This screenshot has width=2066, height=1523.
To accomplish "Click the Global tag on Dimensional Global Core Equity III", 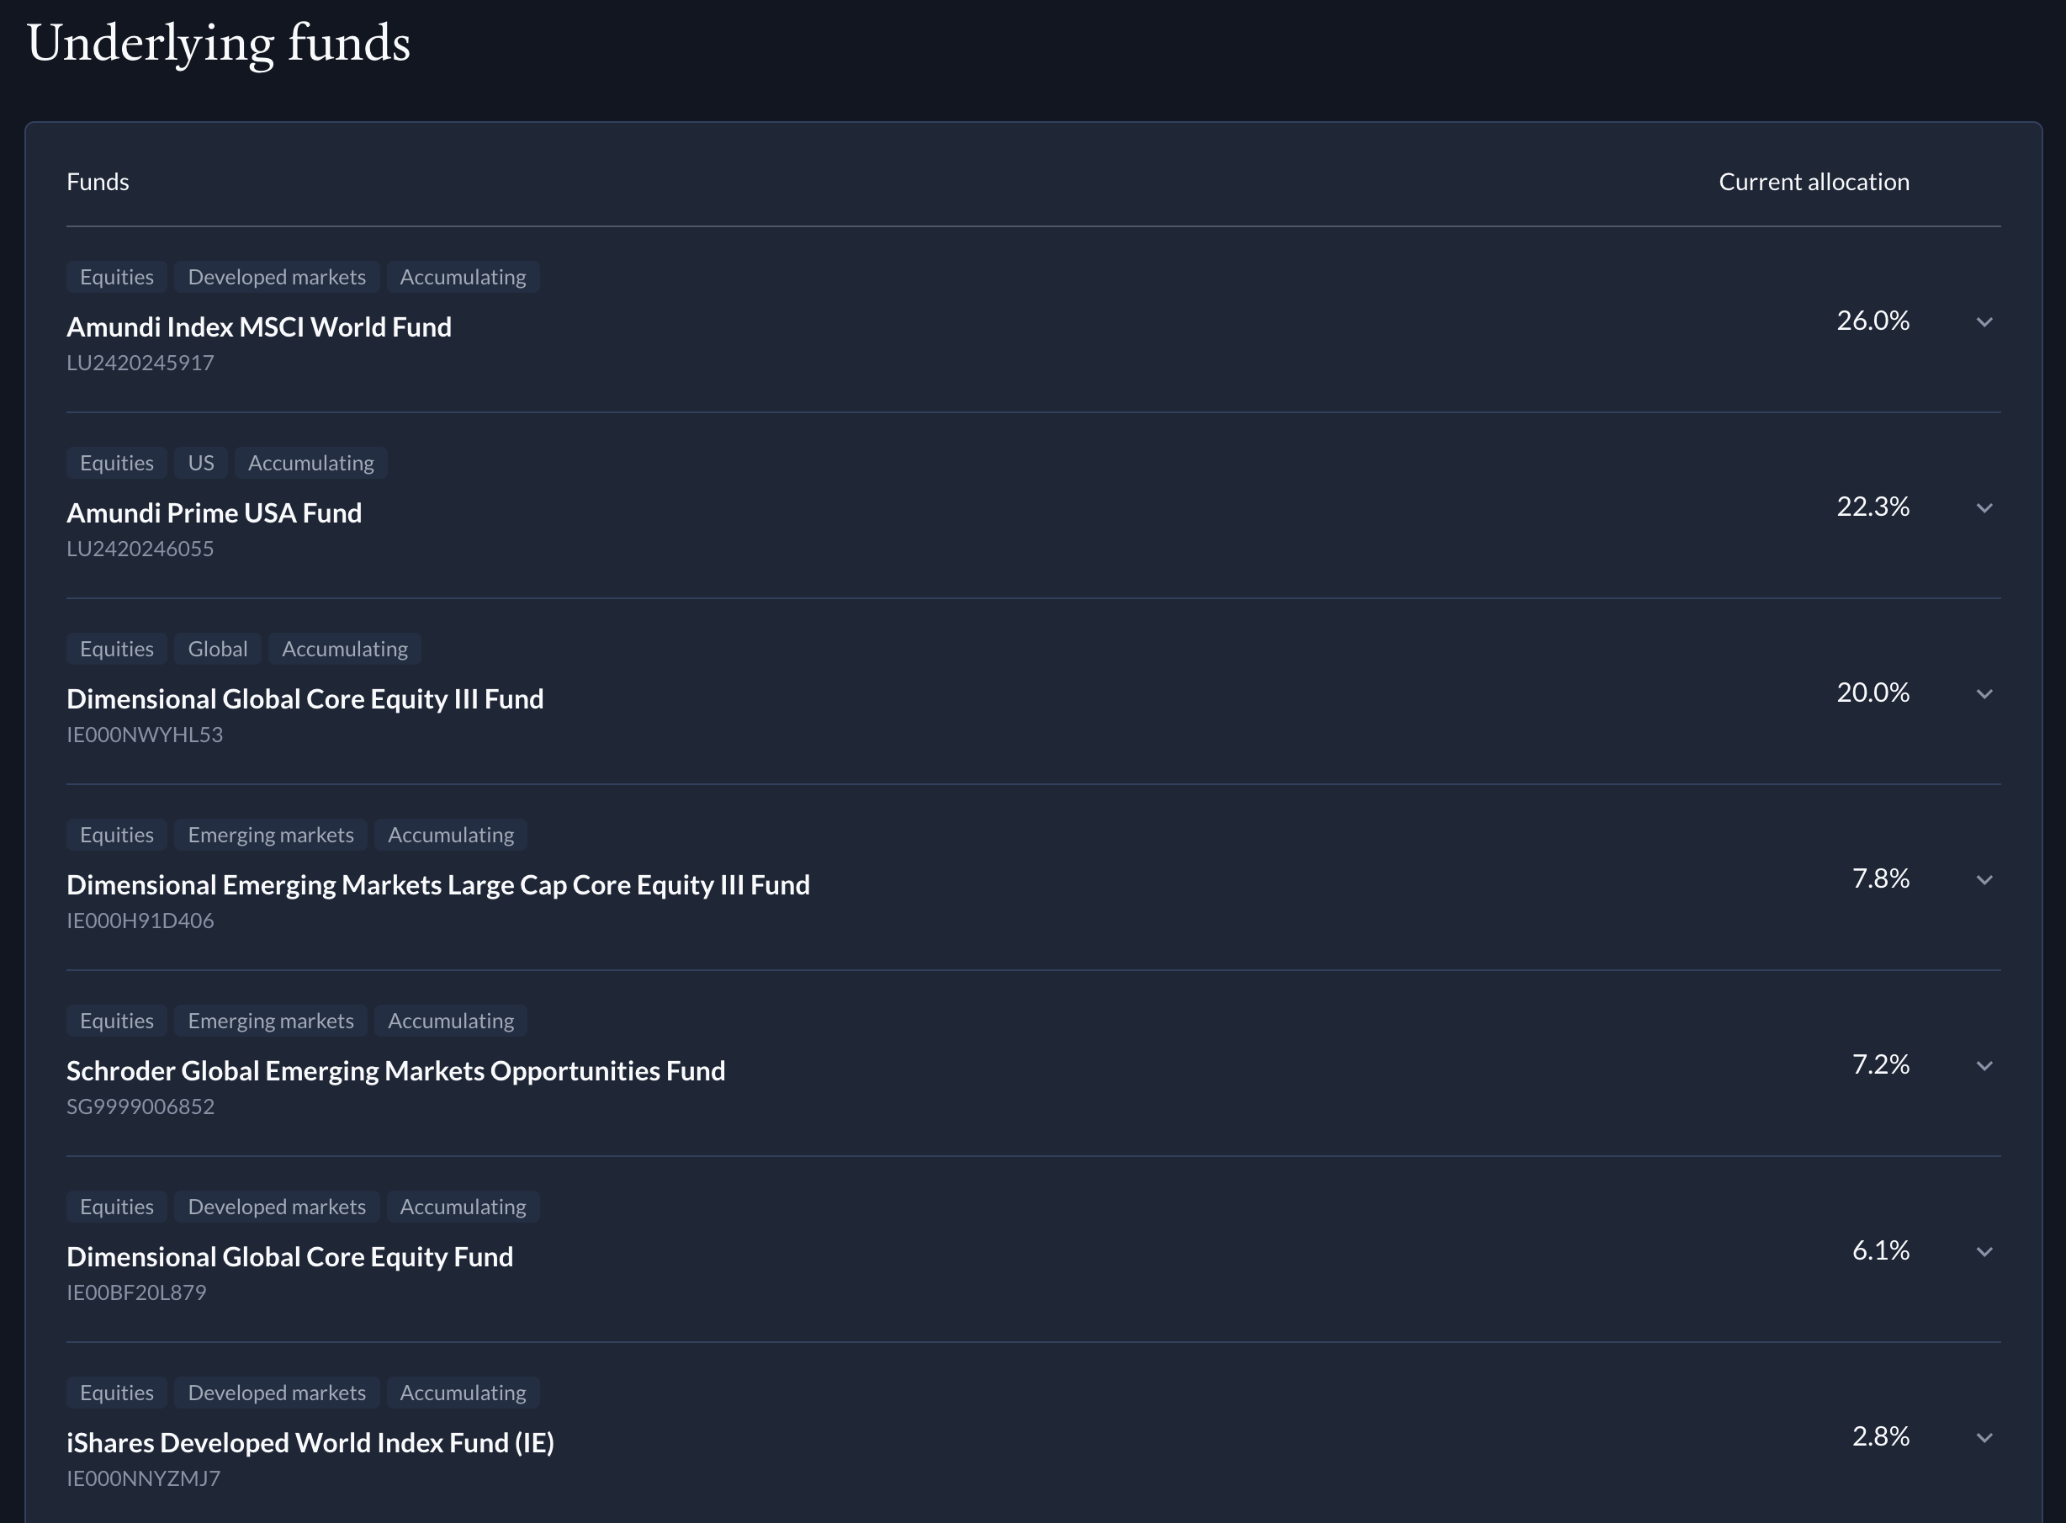I will (218, 648).
